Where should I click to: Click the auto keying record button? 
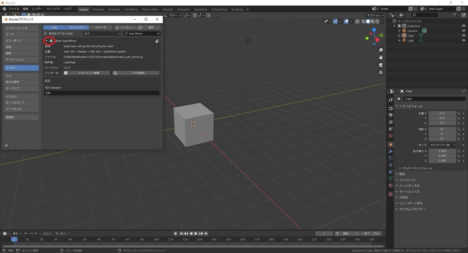175,234
